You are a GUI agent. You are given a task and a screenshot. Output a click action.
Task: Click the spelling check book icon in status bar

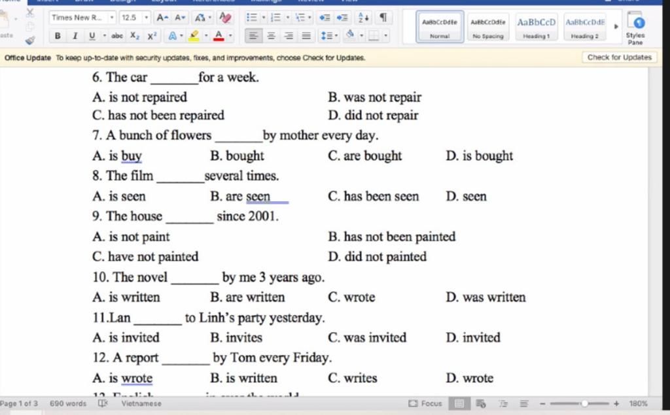(103, 403)
